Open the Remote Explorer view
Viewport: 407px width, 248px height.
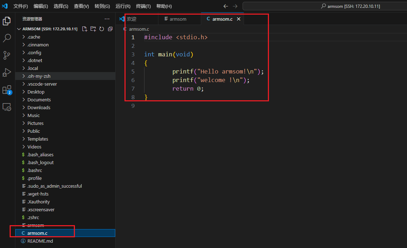tap(7, 107)
